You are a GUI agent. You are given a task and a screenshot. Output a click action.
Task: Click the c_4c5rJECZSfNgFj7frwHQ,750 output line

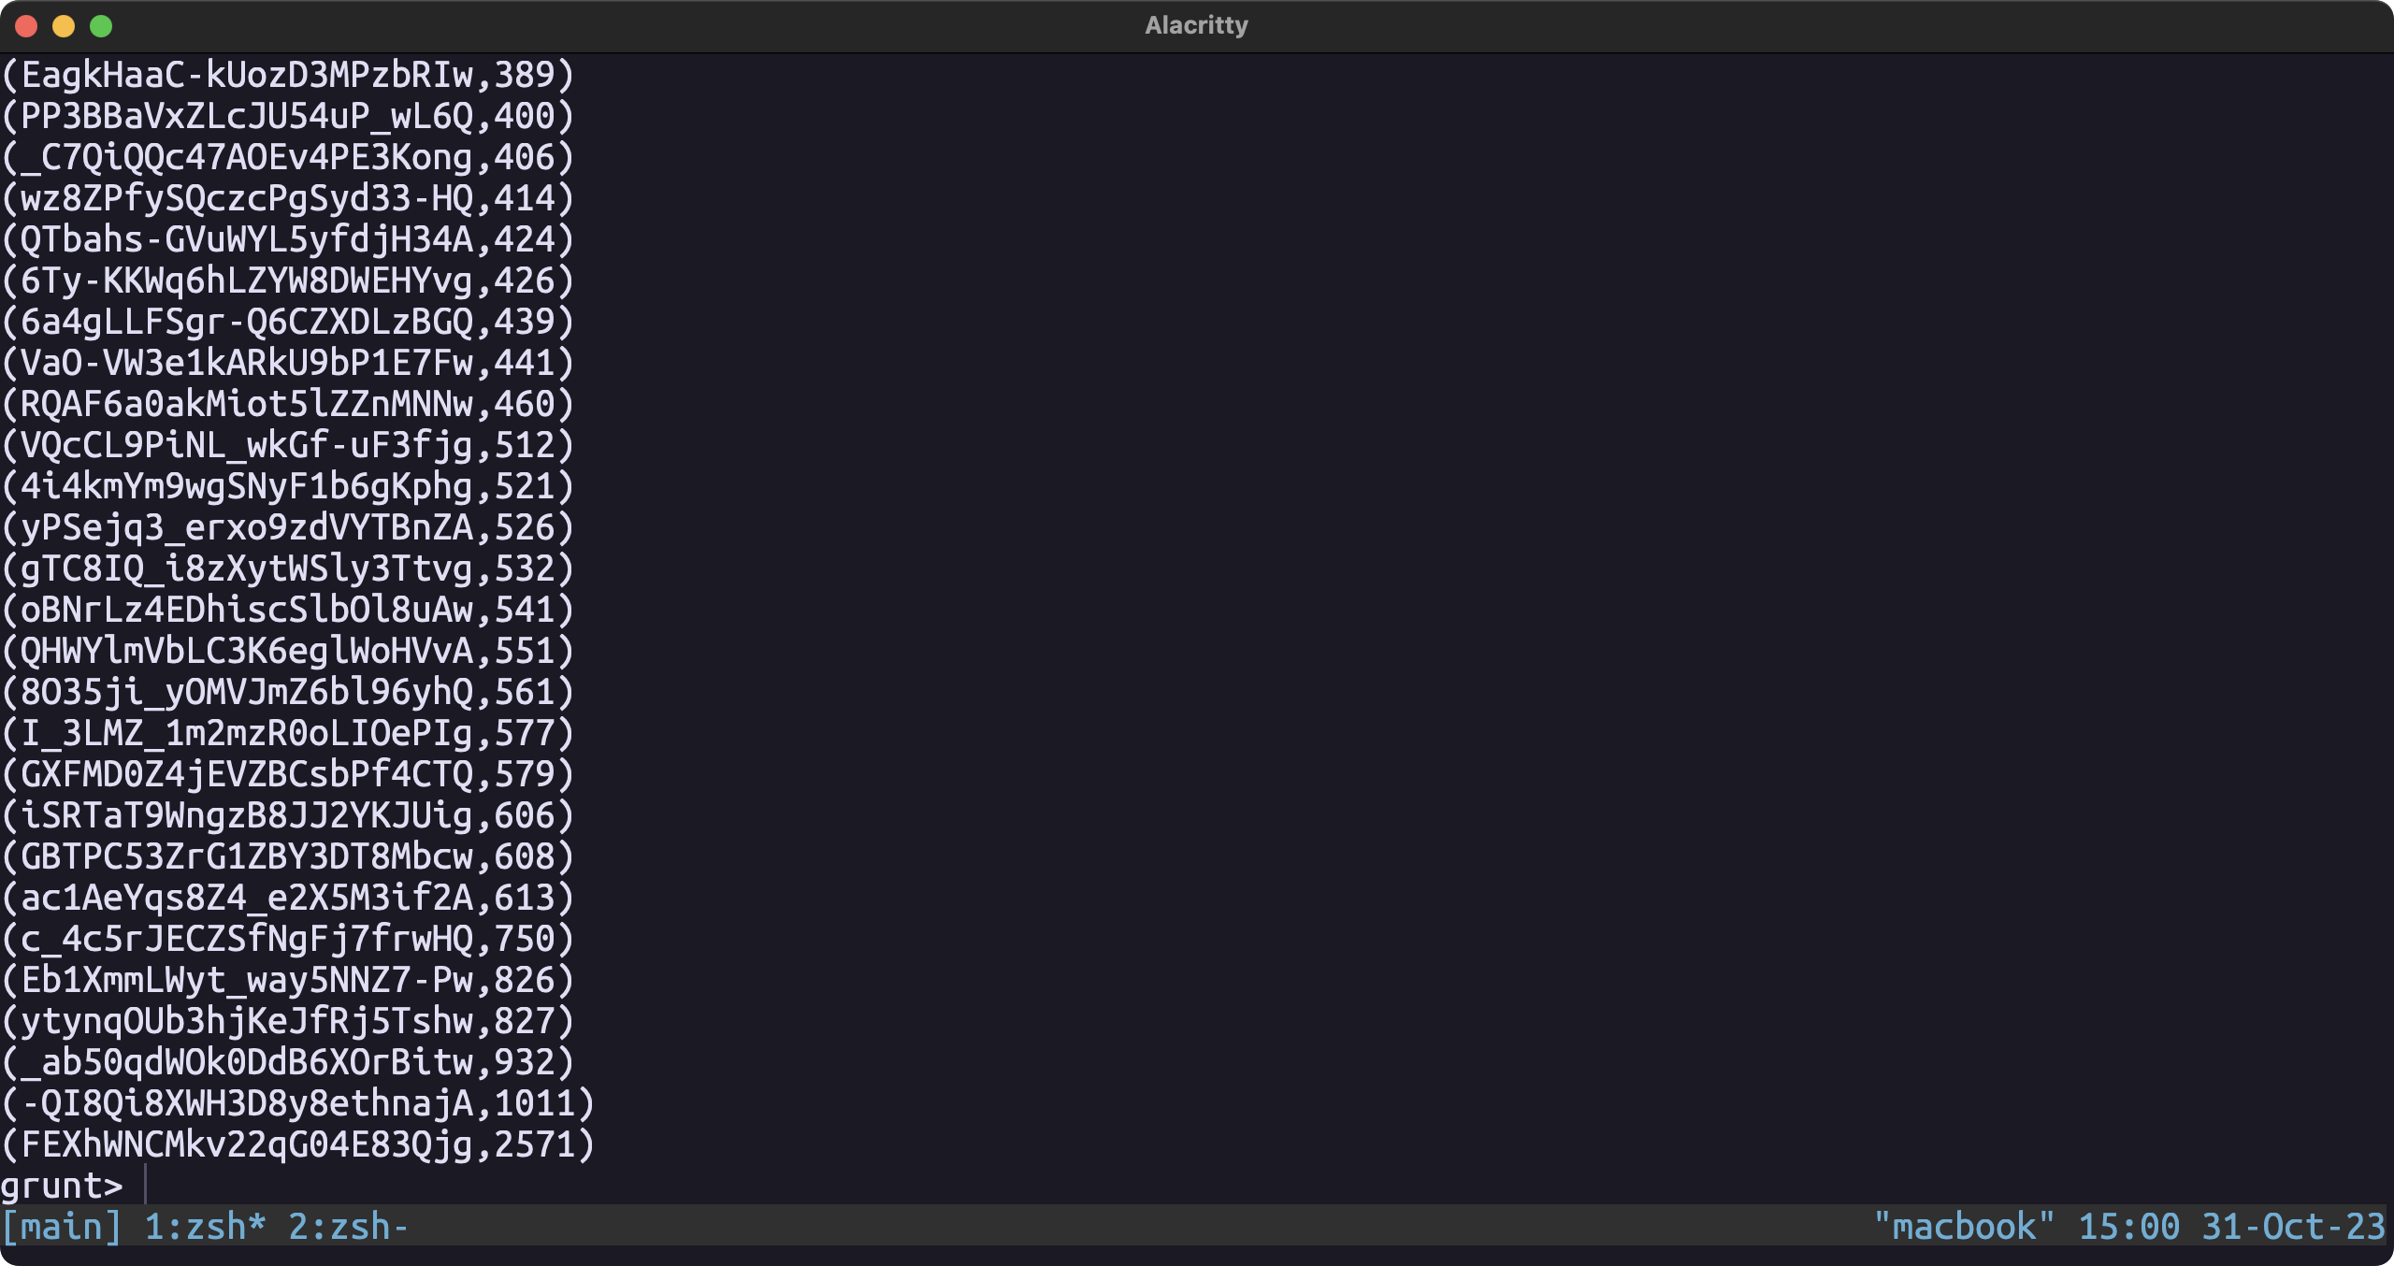[288, 939]
